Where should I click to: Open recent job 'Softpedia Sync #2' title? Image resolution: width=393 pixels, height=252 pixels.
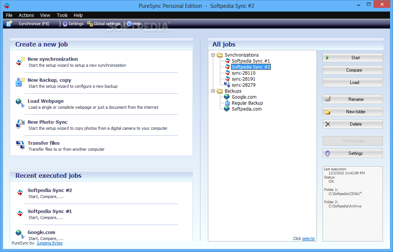pyautogui.click(x=49, y=190)
